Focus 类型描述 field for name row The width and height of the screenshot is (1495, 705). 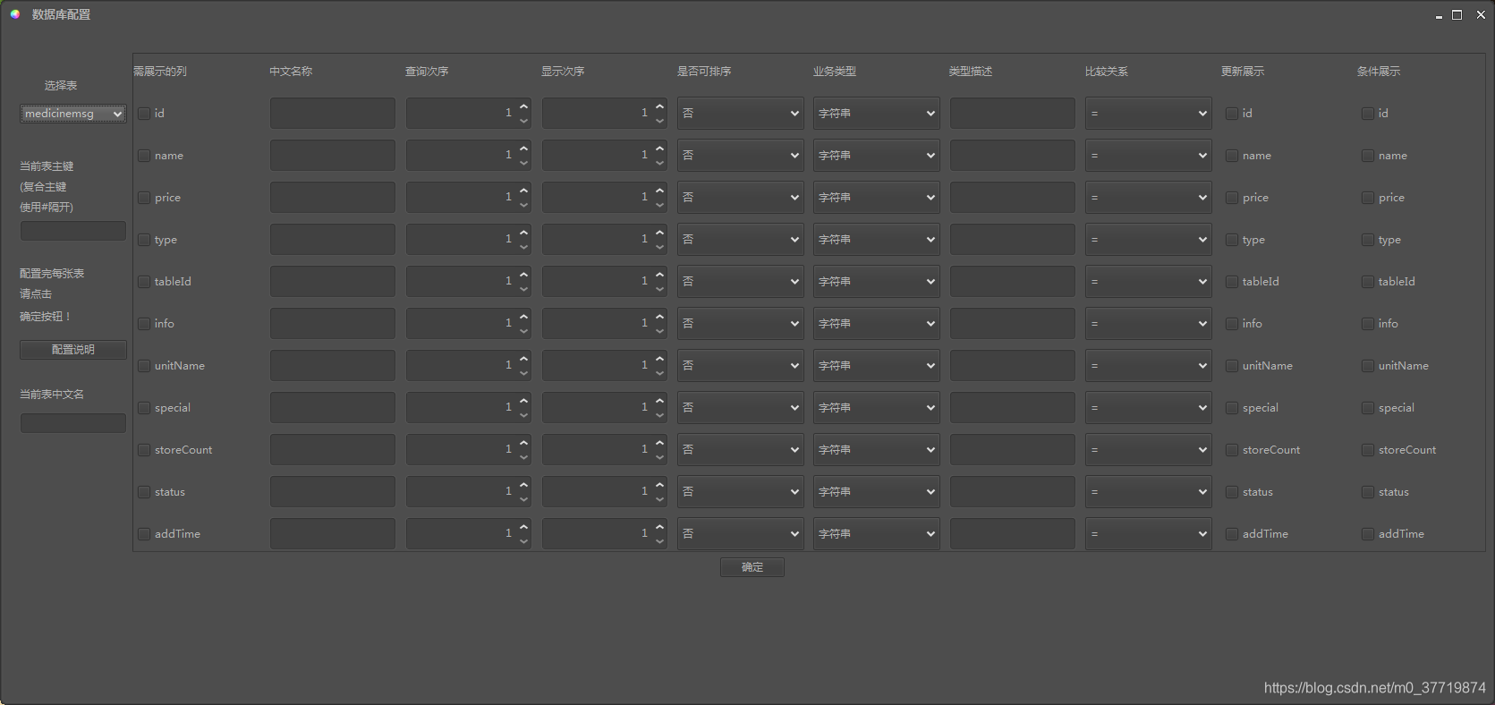(x=1013, y=156)
